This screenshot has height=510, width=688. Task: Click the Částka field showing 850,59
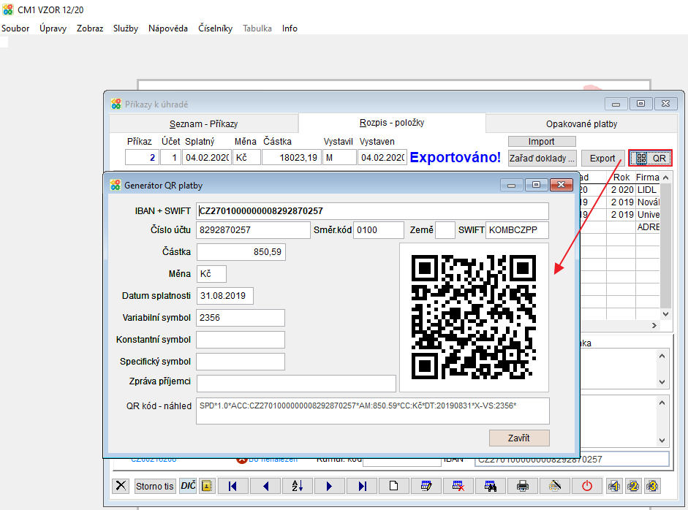coord(241,252)
